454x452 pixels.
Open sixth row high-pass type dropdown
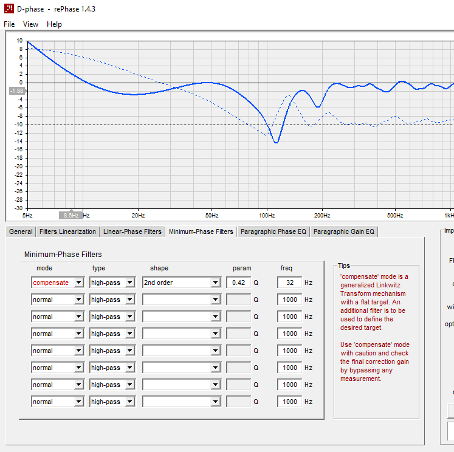tap(112, 368)
